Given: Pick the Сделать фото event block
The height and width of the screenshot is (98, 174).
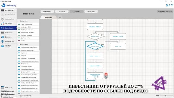Looking at the screenshot, I should (28, 38).
